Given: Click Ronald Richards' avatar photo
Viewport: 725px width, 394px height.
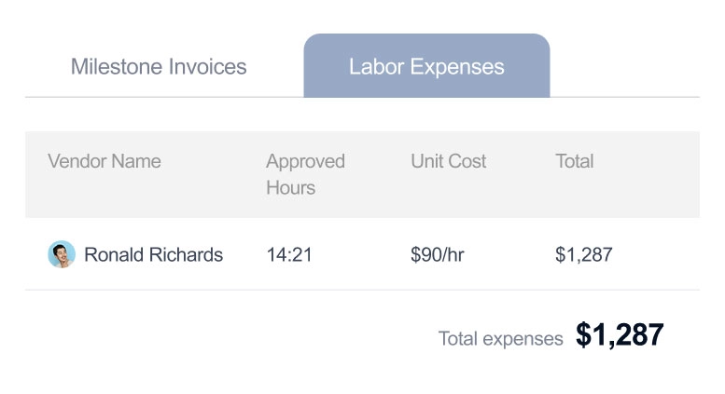Looking at the screenshot, I should click(x=61, y=254).
